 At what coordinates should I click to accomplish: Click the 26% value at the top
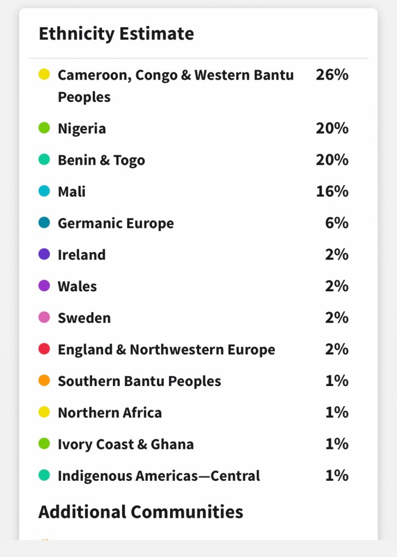[x=332, y=75]
